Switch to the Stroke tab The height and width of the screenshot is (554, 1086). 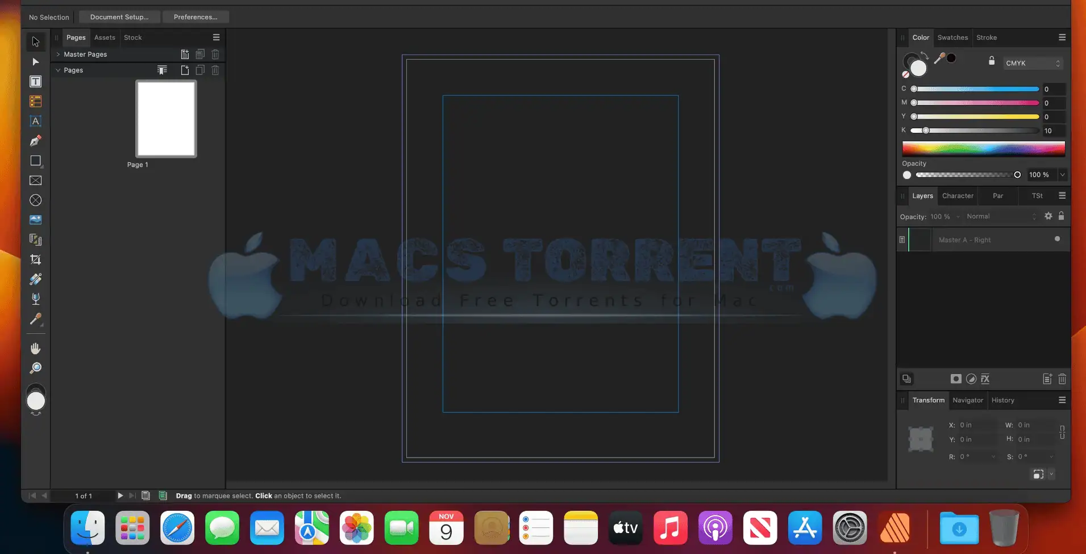click(987, 37)
